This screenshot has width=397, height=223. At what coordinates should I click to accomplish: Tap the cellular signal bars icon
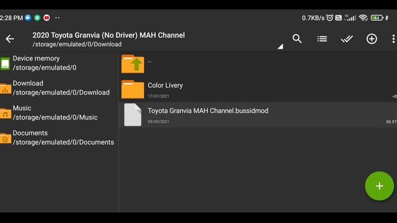350,18
